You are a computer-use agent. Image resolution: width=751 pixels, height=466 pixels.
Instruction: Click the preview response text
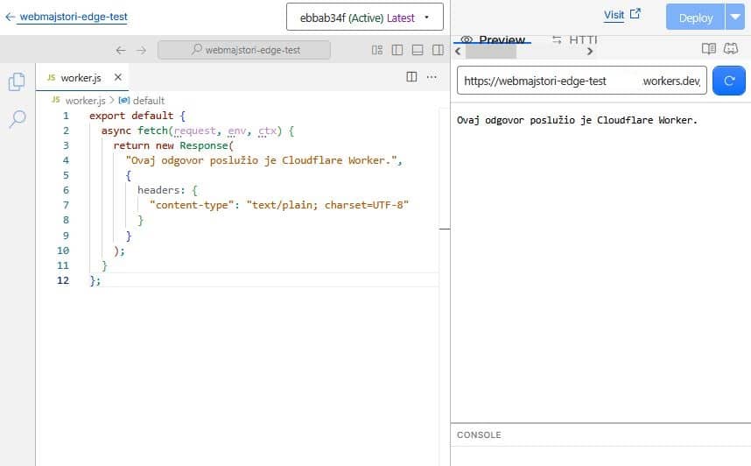[577, 120]
